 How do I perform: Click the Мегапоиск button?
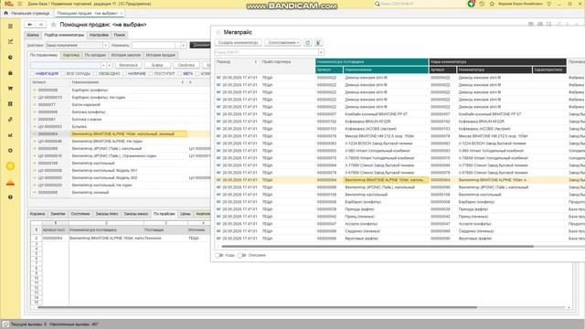click(x=128, y=65)
